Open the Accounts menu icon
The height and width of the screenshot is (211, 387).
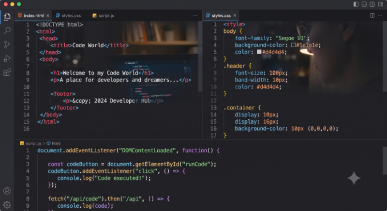7,191
